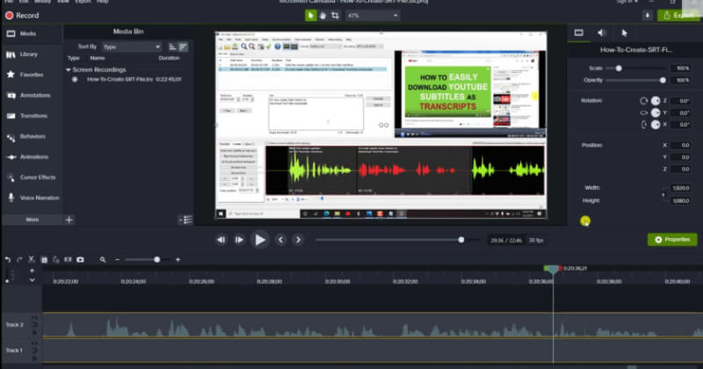Click the Opacity slider handle
The image size is (703, 369).
(663, 80)
